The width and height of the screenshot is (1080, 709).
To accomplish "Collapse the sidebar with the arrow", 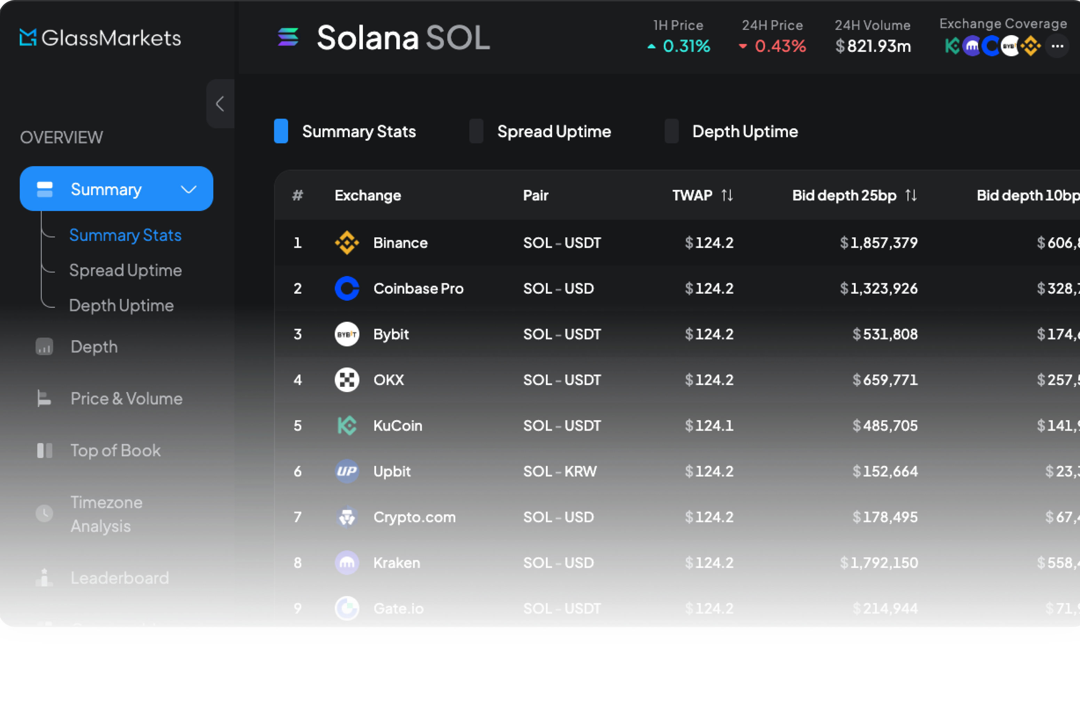I will (220, 104).
